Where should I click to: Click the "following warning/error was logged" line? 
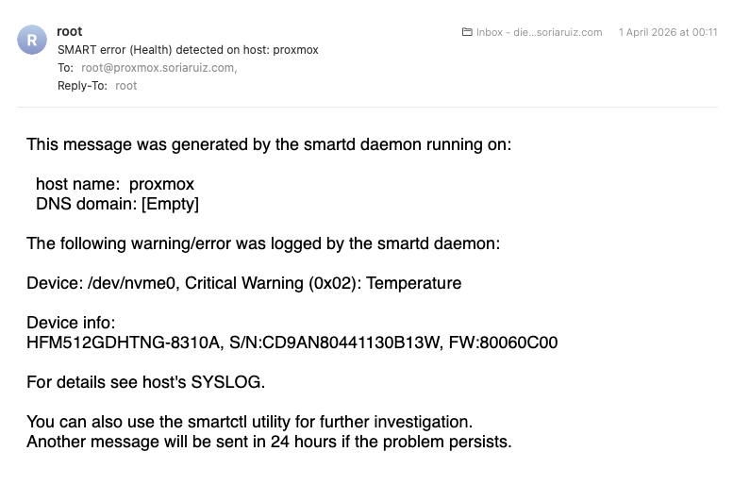click(x=263, y=243)
